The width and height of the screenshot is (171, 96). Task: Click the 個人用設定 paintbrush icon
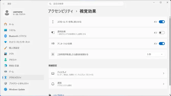pyautogui.click(x=5, y=48)
